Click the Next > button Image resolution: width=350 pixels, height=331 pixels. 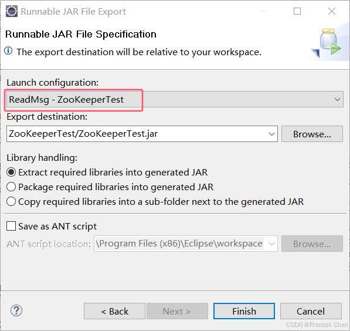(177, 311)
